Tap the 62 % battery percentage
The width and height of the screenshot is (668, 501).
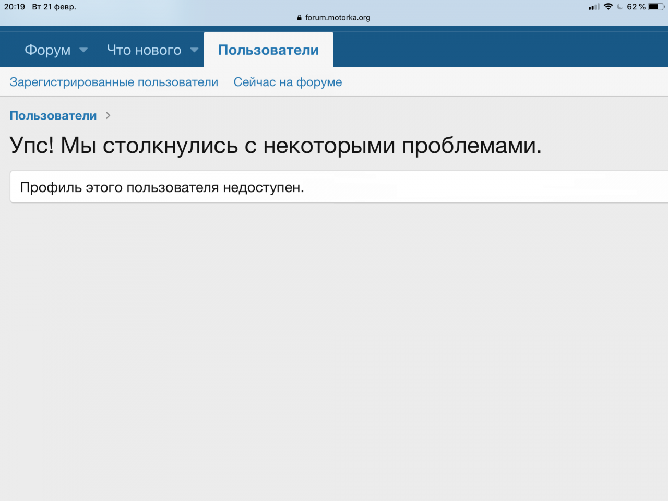pos(636,7)
